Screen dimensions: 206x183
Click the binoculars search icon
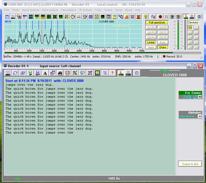point(60,73)
